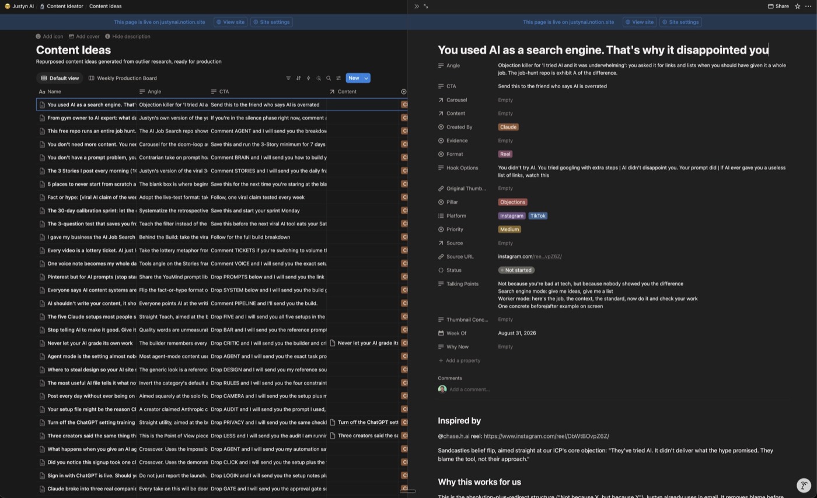The height and width of the screenshot is (498, 817).
Task: Toggle favorite star for this page
Action: (x=797, y=6)
